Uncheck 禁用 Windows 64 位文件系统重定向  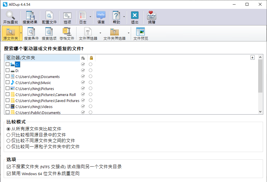pyautogui.click(x=9, y=173)
